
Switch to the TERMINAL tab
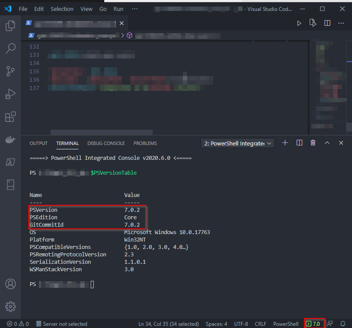pos(67,143)
